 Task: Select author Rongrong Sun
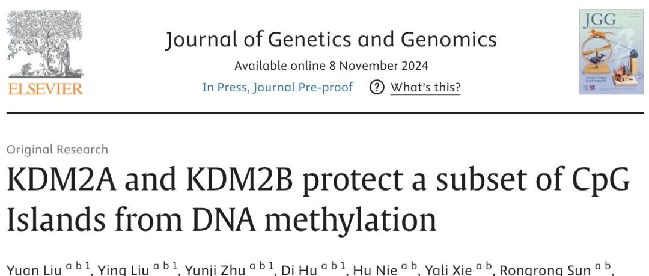click(545, 271)
